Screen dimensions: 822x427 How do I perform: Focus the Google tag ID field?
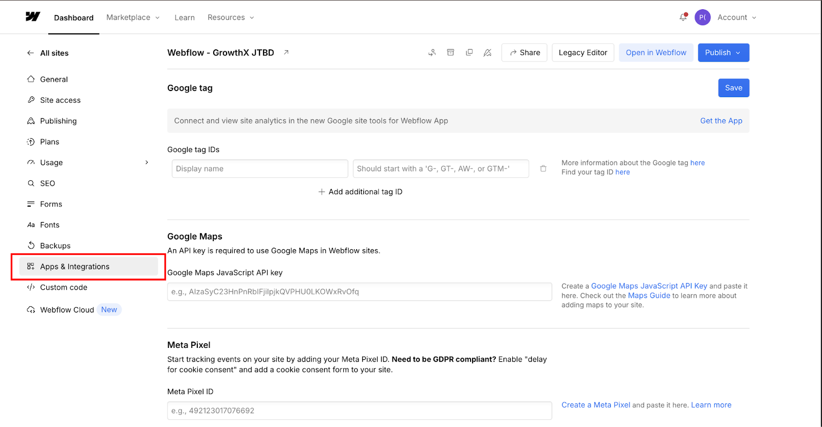[441, 169]
